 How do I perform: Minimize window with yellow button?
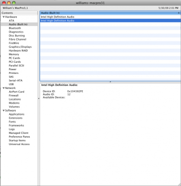click(9, 3)
